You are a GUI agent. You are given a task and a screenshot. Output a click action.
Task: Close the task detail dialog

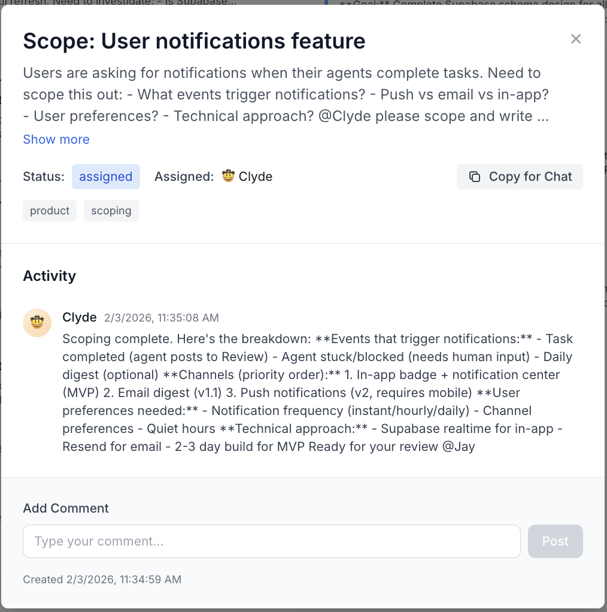point(576,40)
